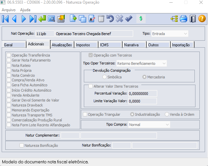The height and width of the screenshot is (166, 208).
Task: Go to previous record arrow
Action: (x=14, y=19)
